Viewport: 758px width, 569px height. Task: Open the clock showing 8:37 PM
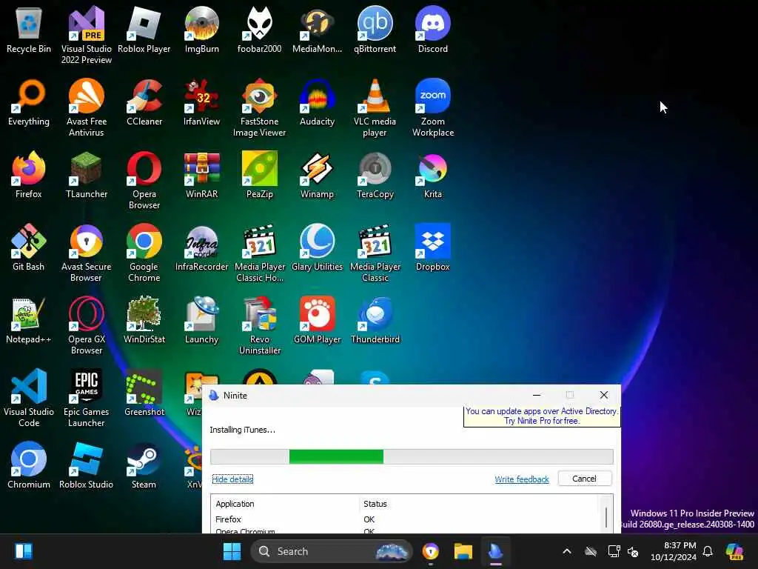[x=674, y=551]
